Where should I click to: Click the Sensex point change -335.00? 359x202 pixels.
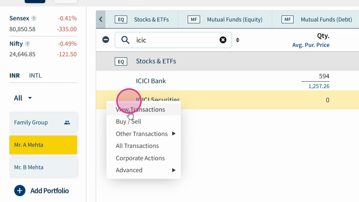click(x=67, y=29)
